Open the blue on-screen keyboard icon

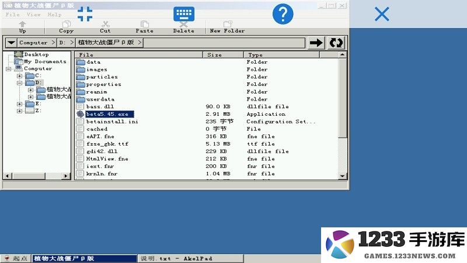coord(184,14)
